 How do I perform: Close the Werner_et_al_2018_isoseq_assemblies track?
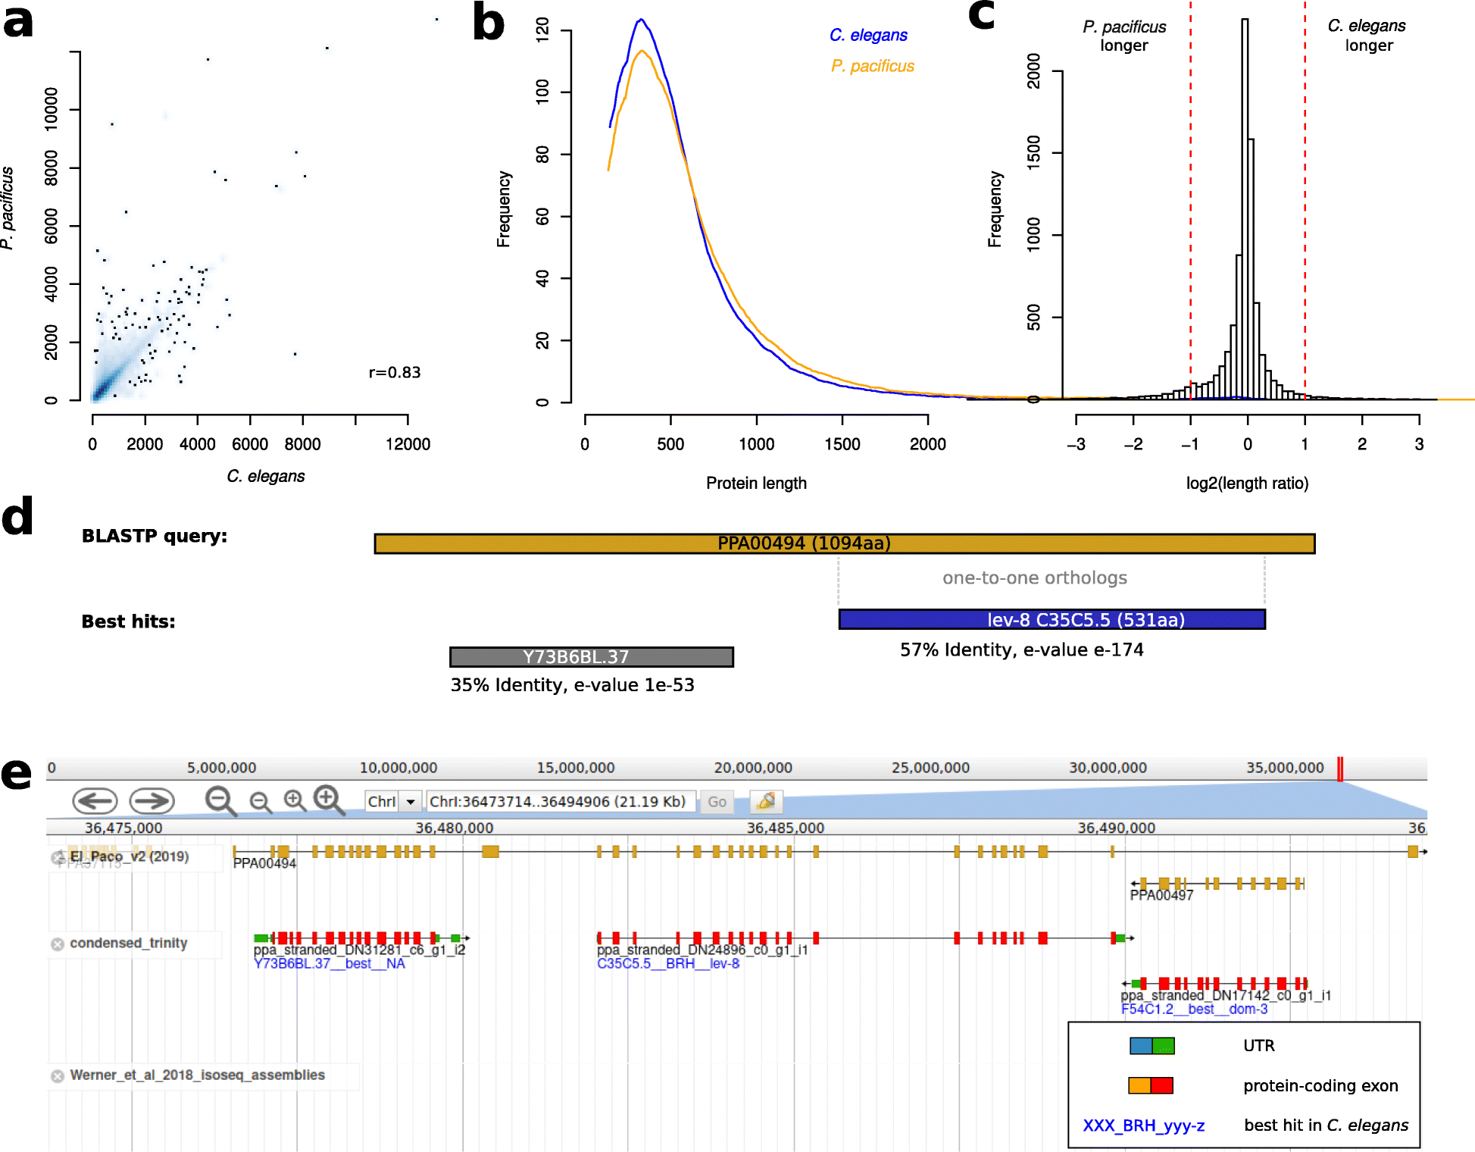[x=58, y=1076]
